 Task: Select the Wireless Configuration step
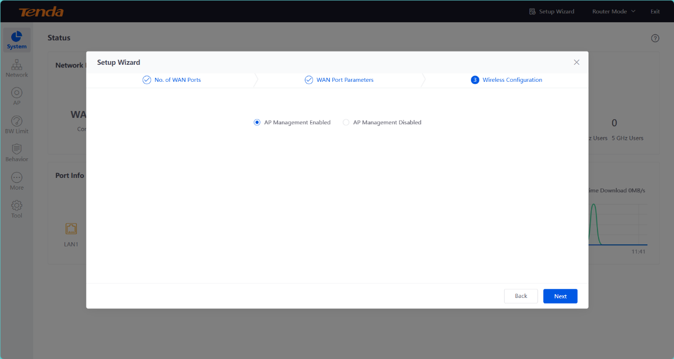[507, 80]
